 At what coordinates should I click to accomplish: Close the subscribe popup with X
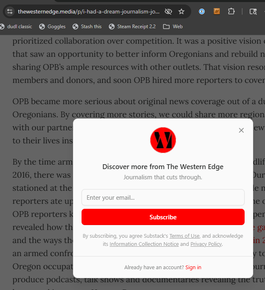point(241,130)
